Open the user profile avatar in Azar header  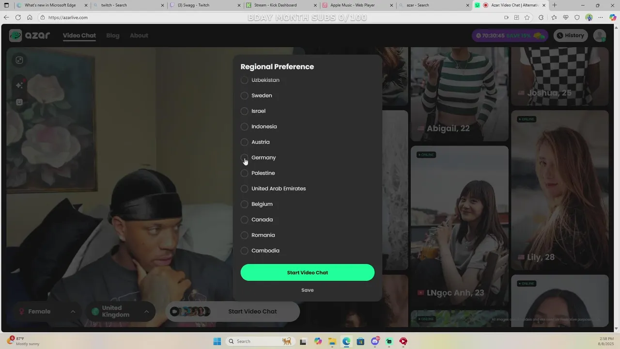600,35
